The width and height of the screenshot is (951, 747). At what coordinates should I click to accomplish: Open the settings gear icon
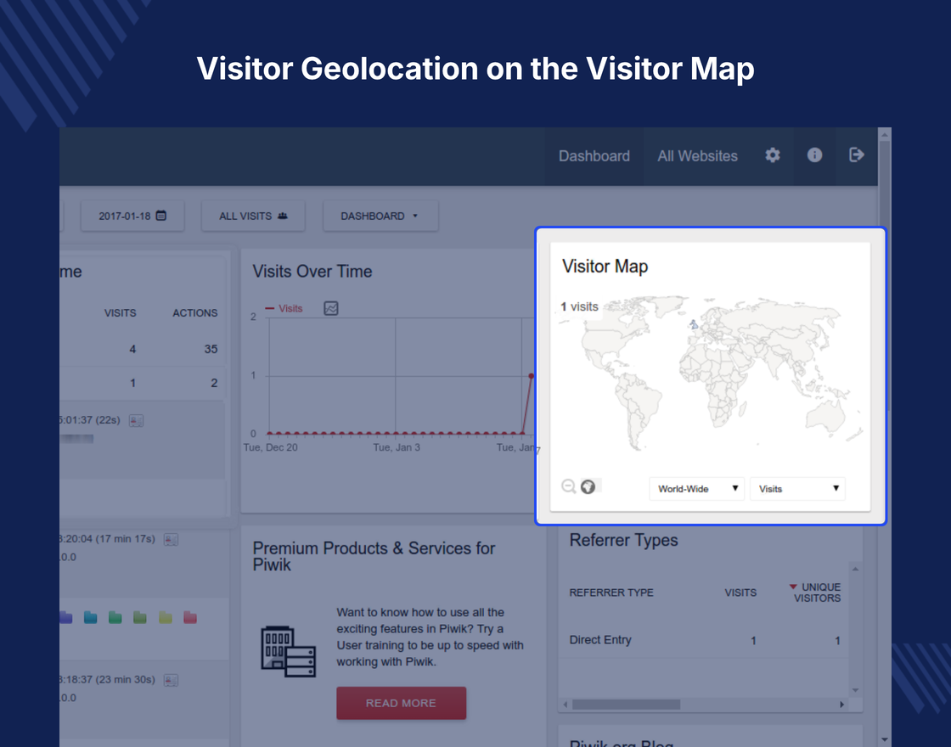(x=772, y=155)
